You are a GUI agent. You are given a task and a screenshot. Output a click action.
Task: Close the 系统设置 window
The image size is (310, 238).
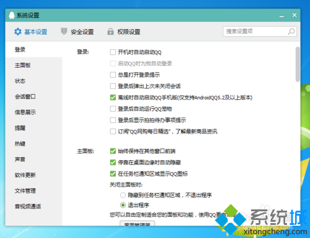click(x=294, y=15)
